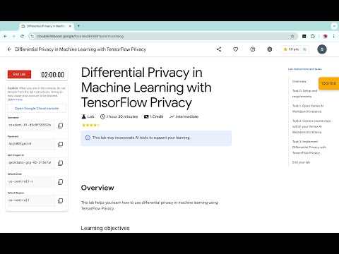Open tab search dropdown arrow
339x254 pixels.
334,26
